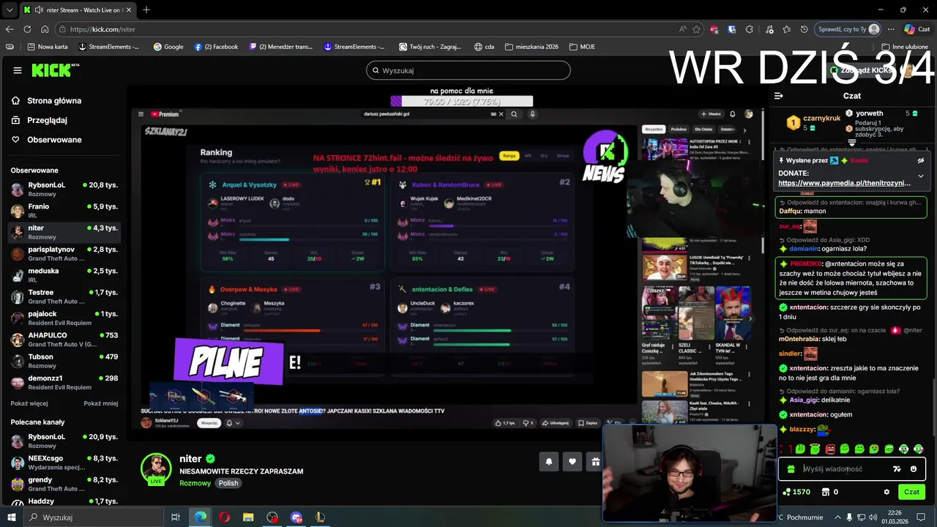Open the tab list dropdown arrow
Screen dimensions: 937x527
pos(10,10)
